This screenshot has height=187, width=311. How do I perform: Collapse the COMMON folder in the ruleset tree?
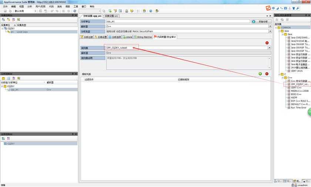pyautogui.click(x=276, y=27)
